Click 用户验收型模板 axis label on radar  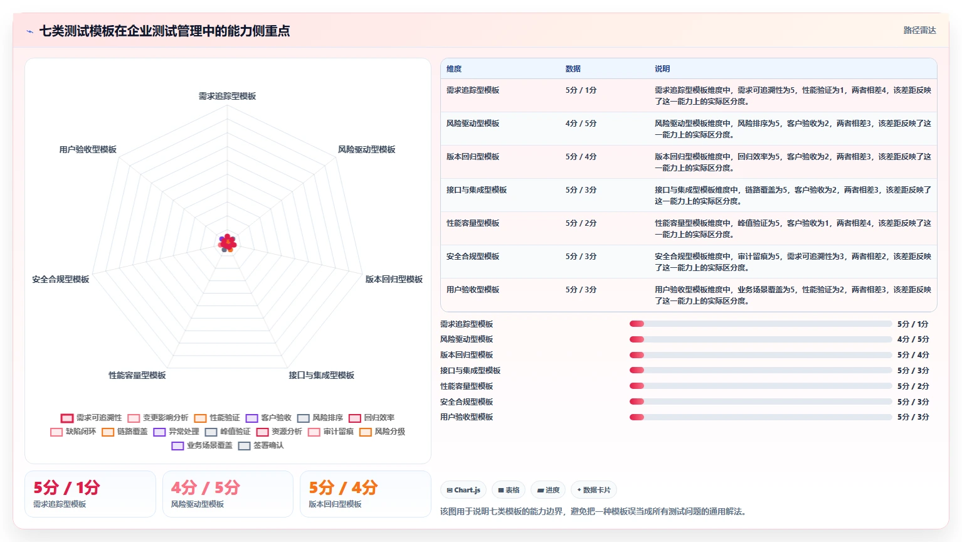(88, 149)
